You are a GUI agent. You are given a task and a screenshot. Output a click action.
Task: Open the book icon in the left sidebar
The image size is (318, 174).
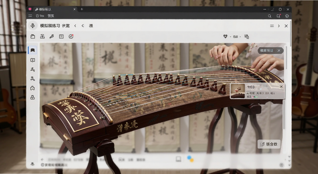[x=33, y=60]
